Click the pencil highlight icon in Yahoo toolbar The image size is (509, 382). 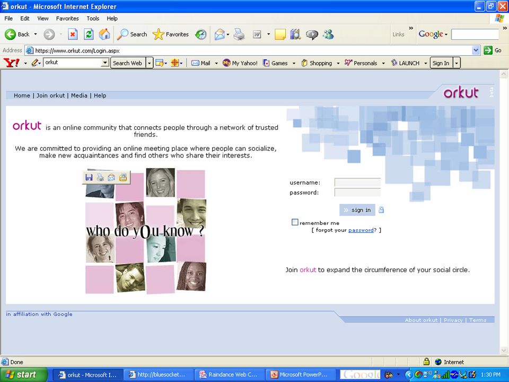pos(36,63)
